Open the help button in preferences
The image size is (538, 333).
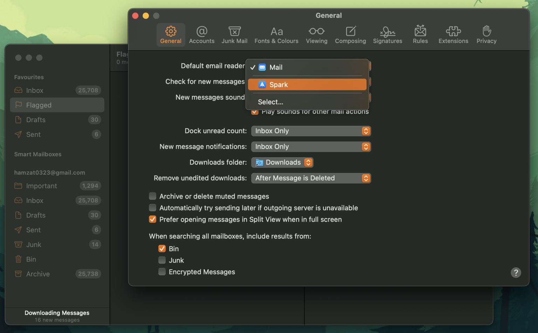[x=516, y=272]
